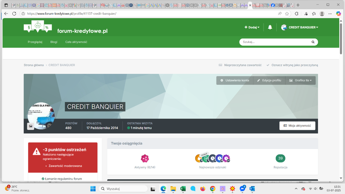Add this page to favorites via star icon

click(x=287, y=14)
